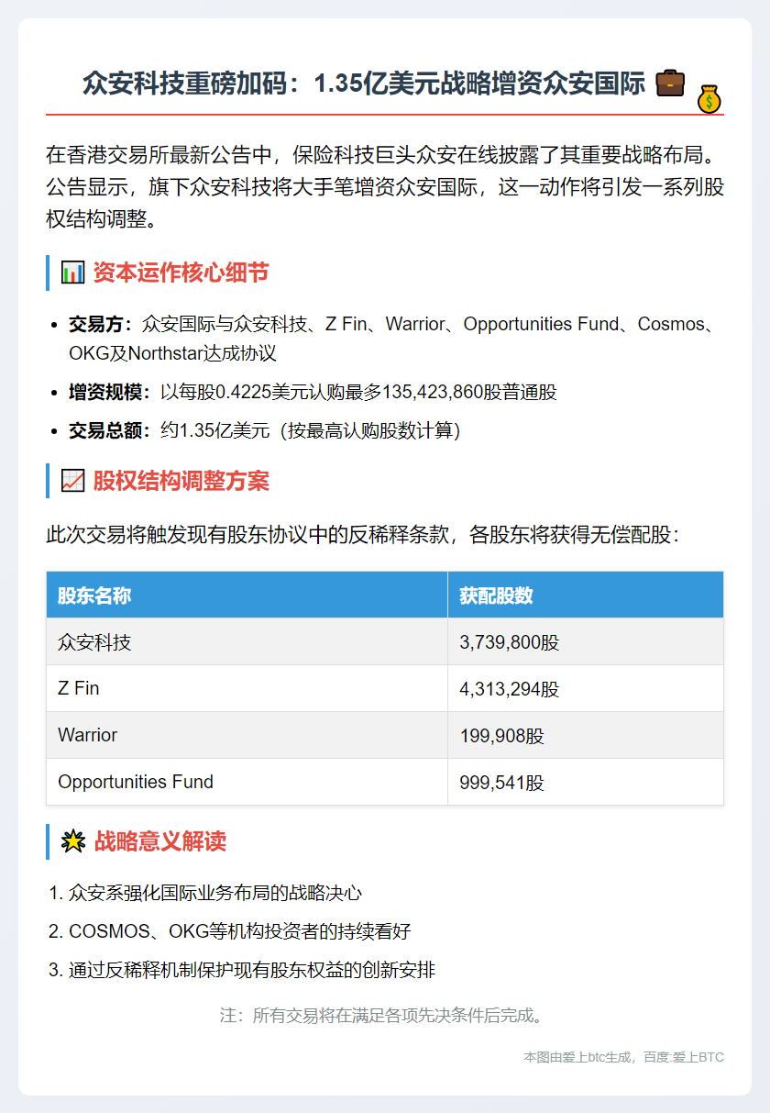Screen dimensions: 770x1113
Task: Click the 众安科技 cell in the table
Action: click(94, 641)
